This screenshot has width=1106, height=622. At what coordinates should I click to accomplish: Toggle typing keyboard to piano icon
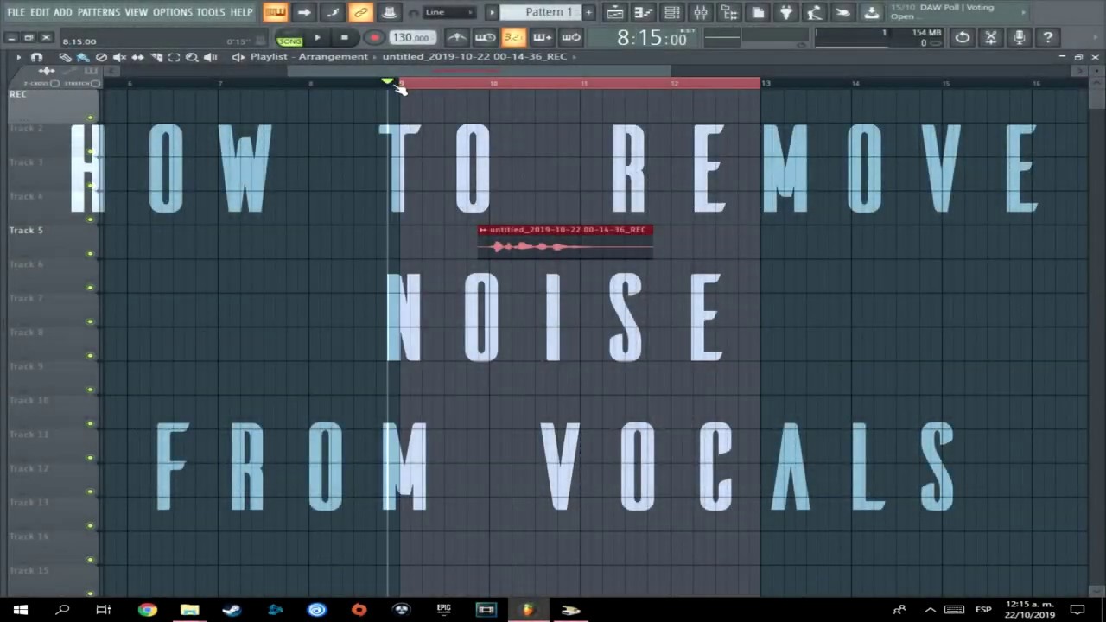click(x=276, y=12)
